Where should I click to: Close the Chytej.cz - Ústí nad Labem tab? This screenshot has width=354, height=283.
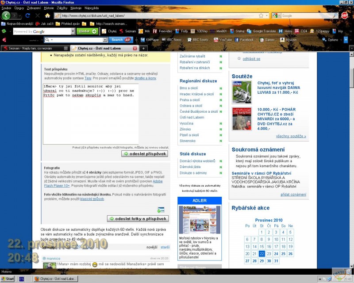pyautogui.click(x=135, y=48)
